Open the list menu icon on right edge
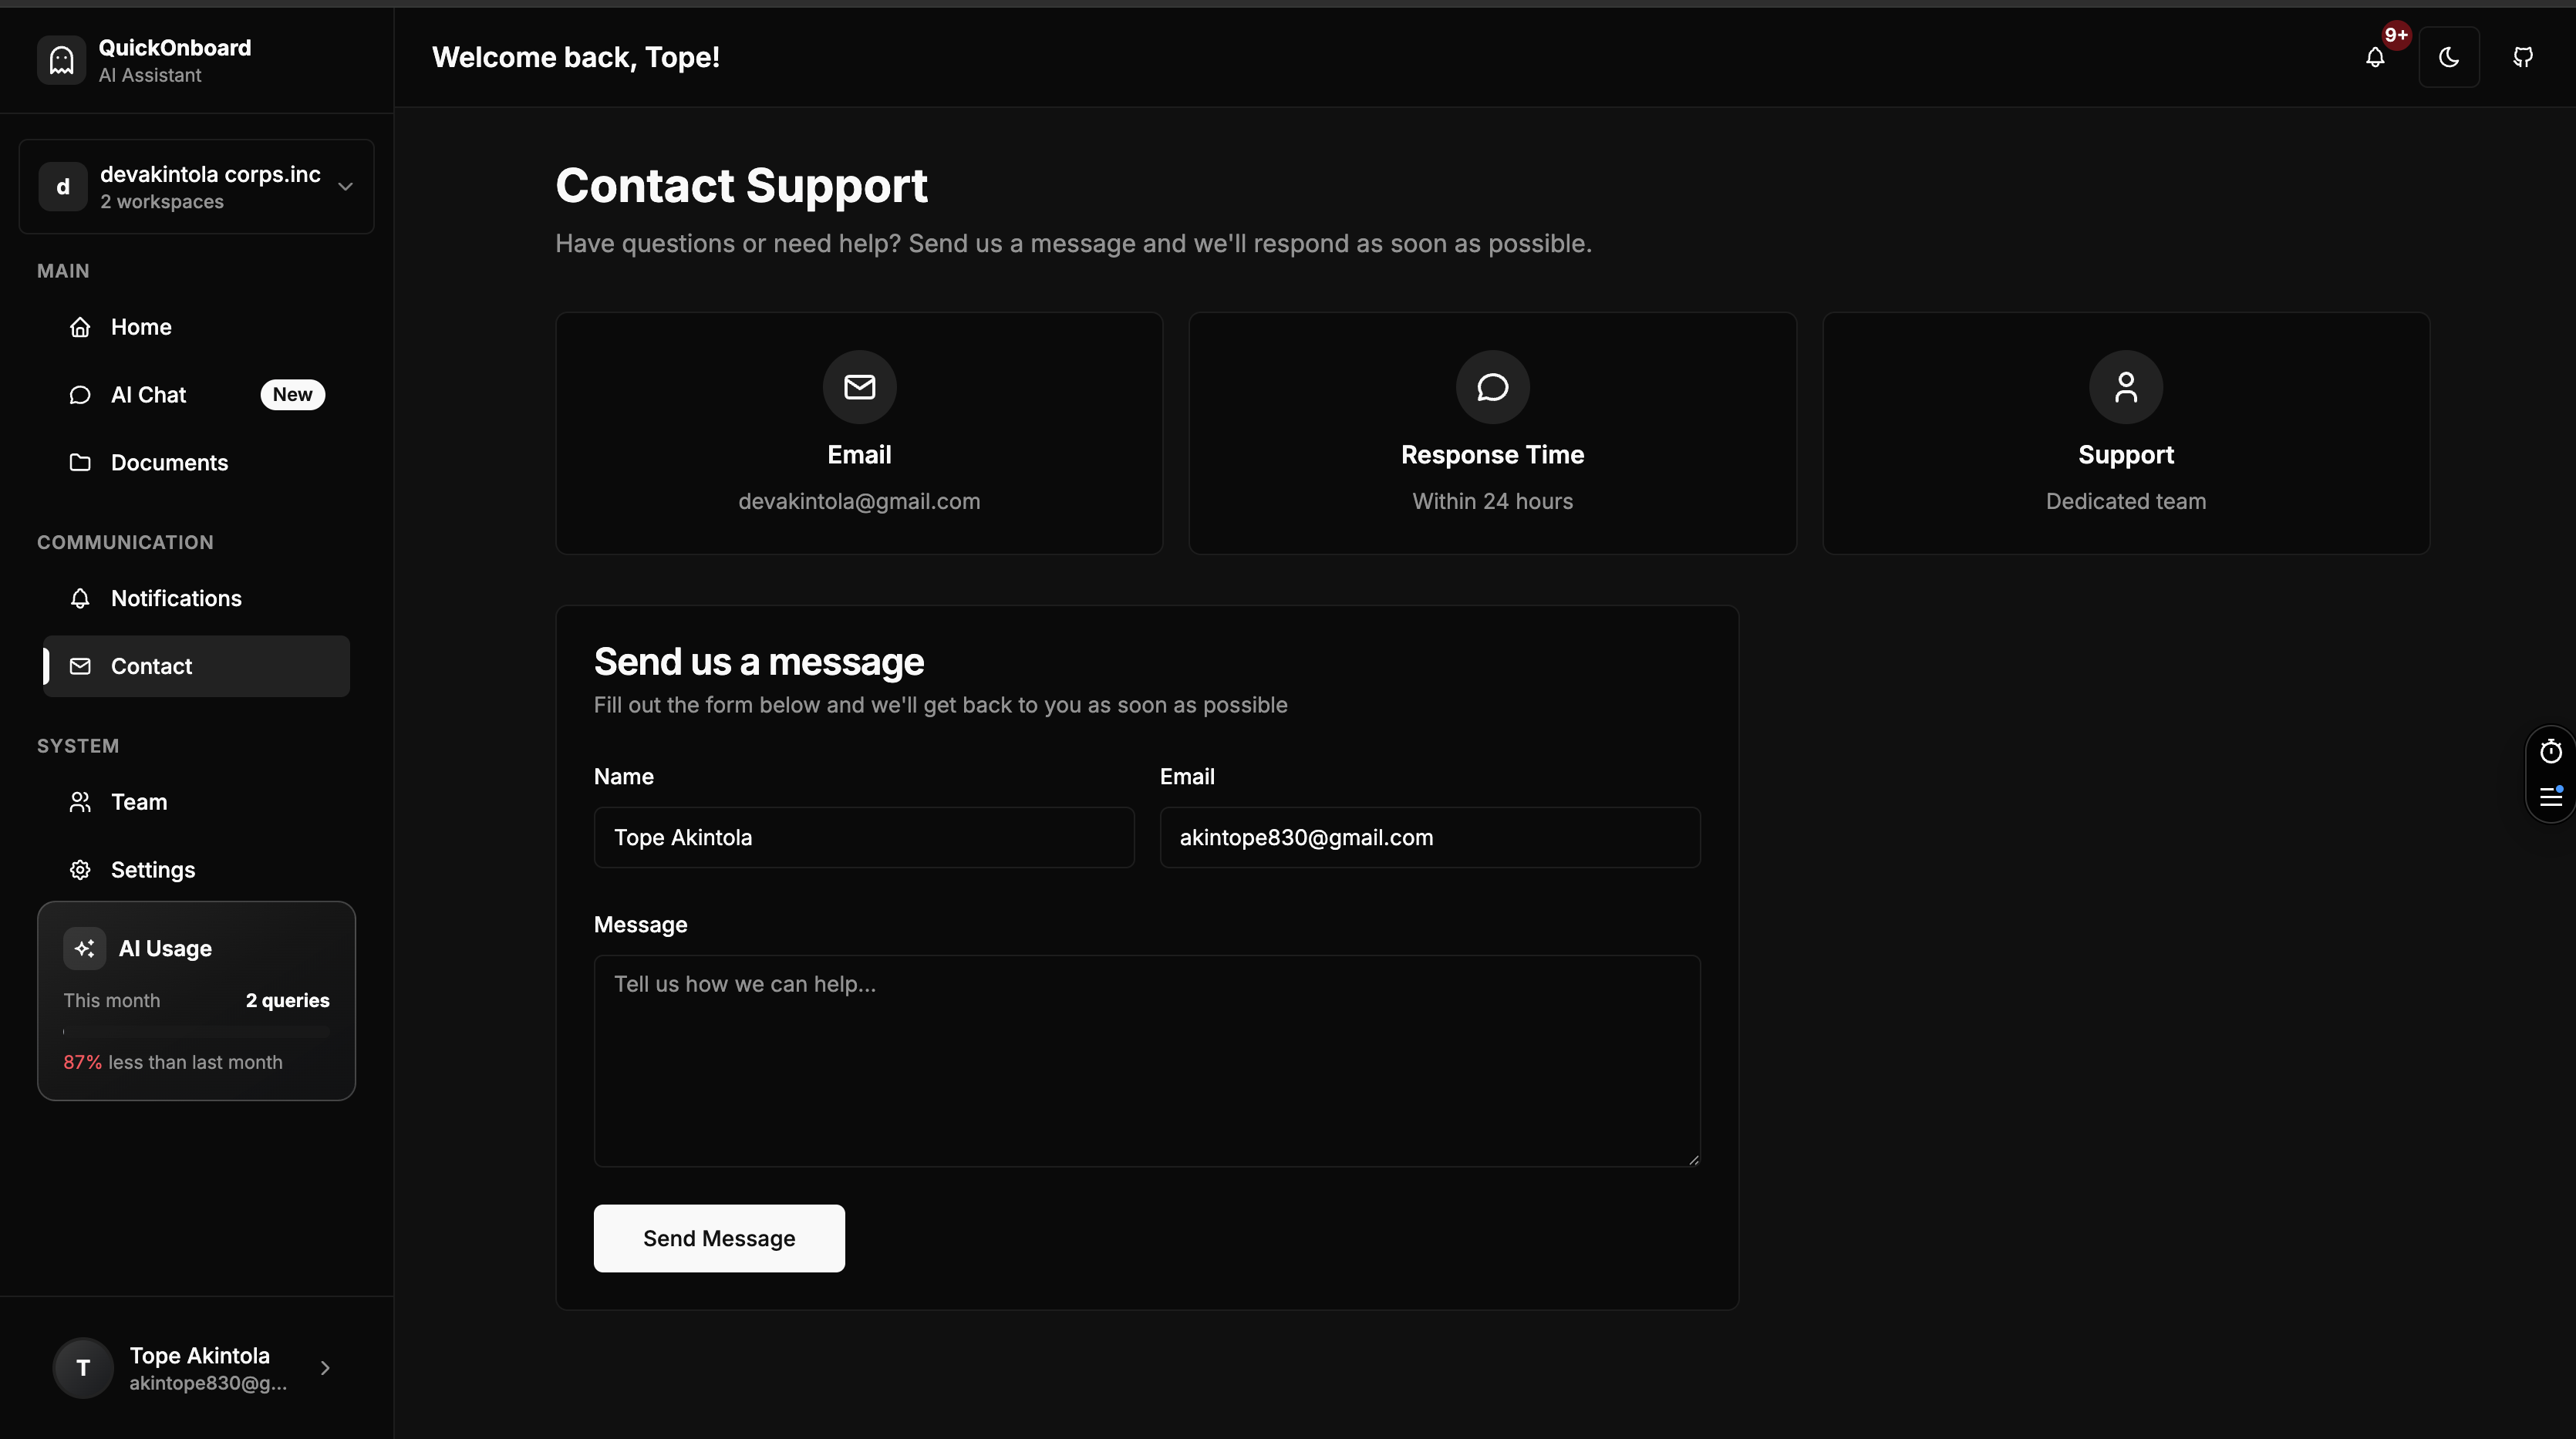The width and height of the screenshot is (2576, 1439). [2551, 797]
